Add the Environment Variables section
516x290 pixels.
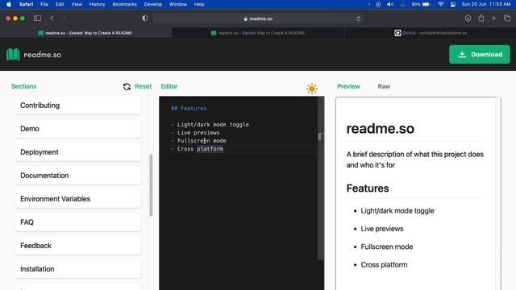tap(78, 199)
